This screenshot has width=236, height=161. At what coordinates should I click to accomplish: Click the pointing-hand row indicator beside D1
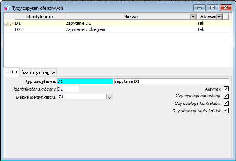click(x=9, y=24)
